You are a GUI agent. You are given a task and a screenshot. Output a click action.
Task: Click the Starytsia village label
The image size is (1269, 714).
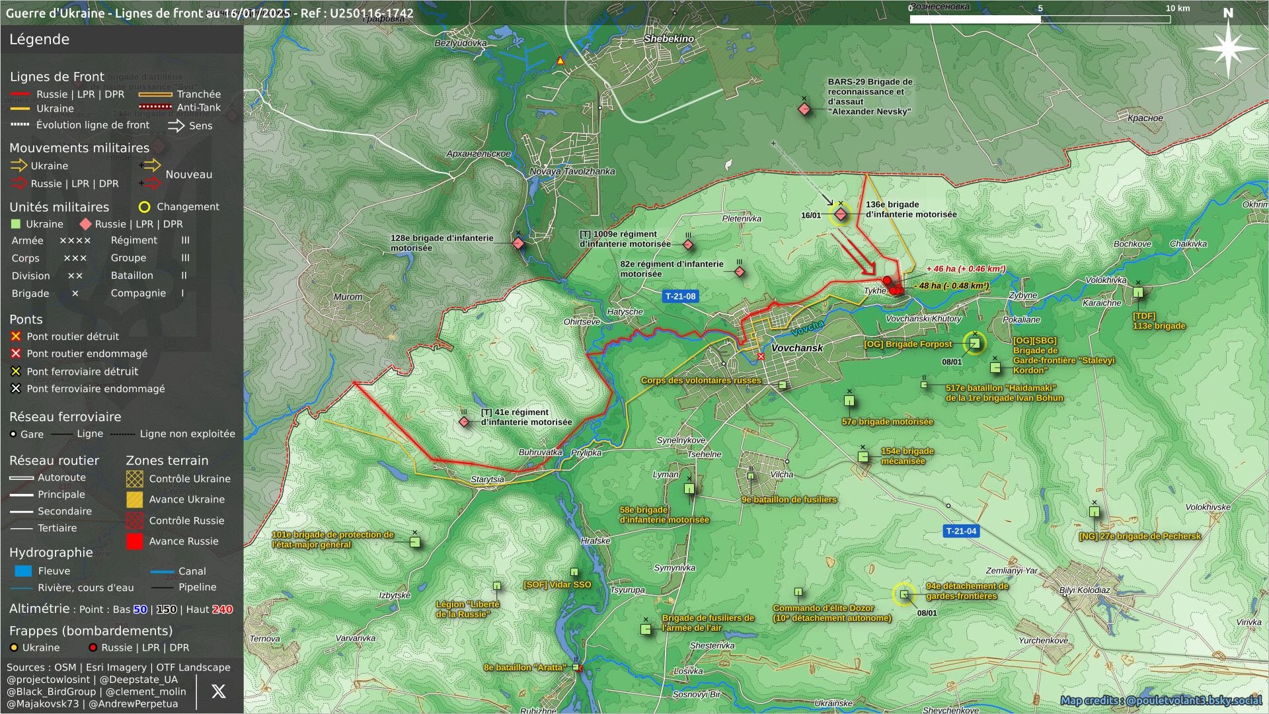pyautogui.click(x=487, y=479)
